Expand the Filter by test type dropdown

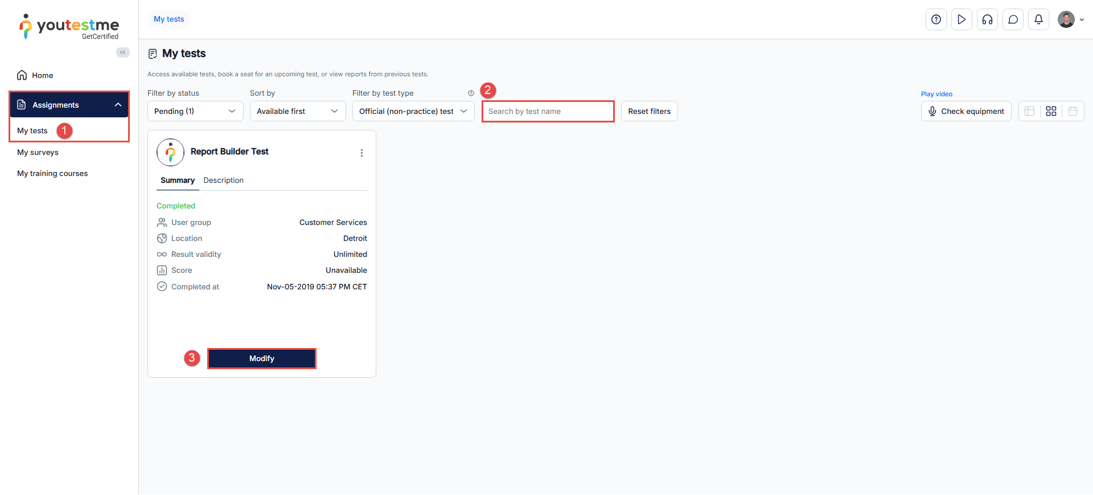(413, 111)
